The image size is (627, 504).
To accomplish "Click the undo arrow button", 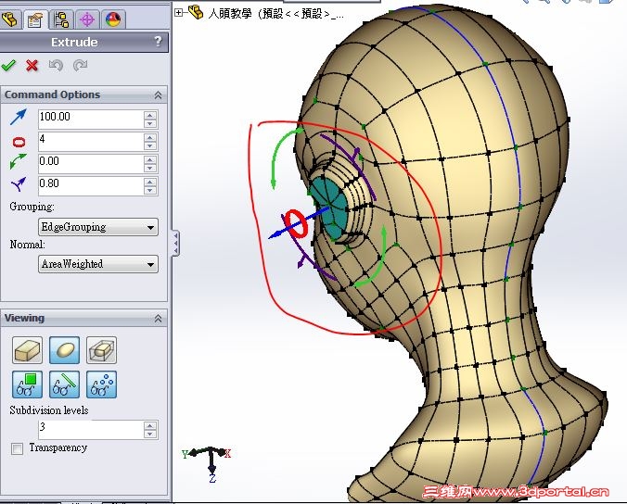I will click(x=56, y=65).
